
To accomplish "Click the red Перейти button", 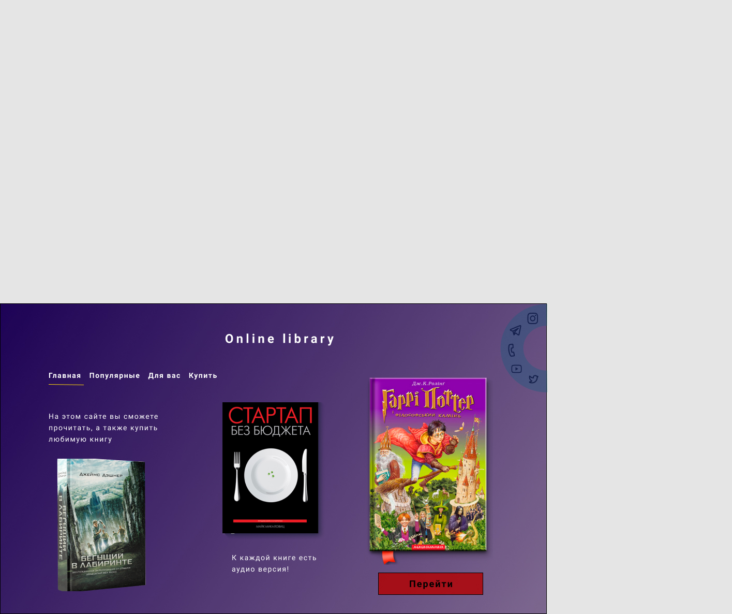I will [430, 584].
